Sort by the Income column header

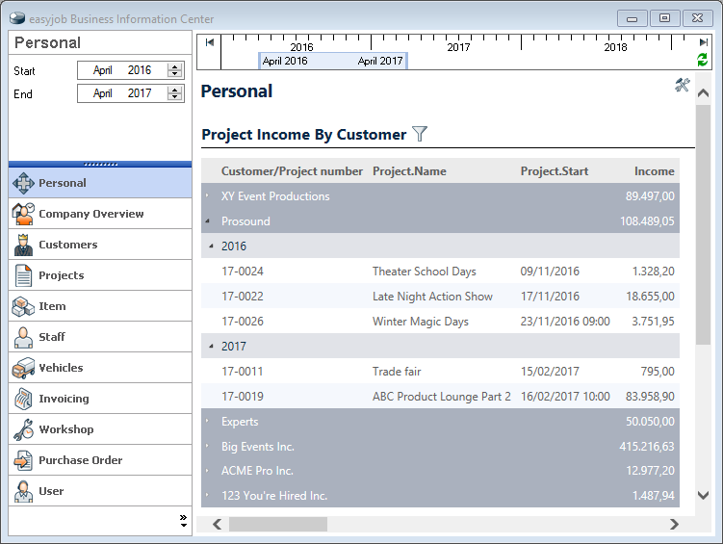[x=654, y=171]
